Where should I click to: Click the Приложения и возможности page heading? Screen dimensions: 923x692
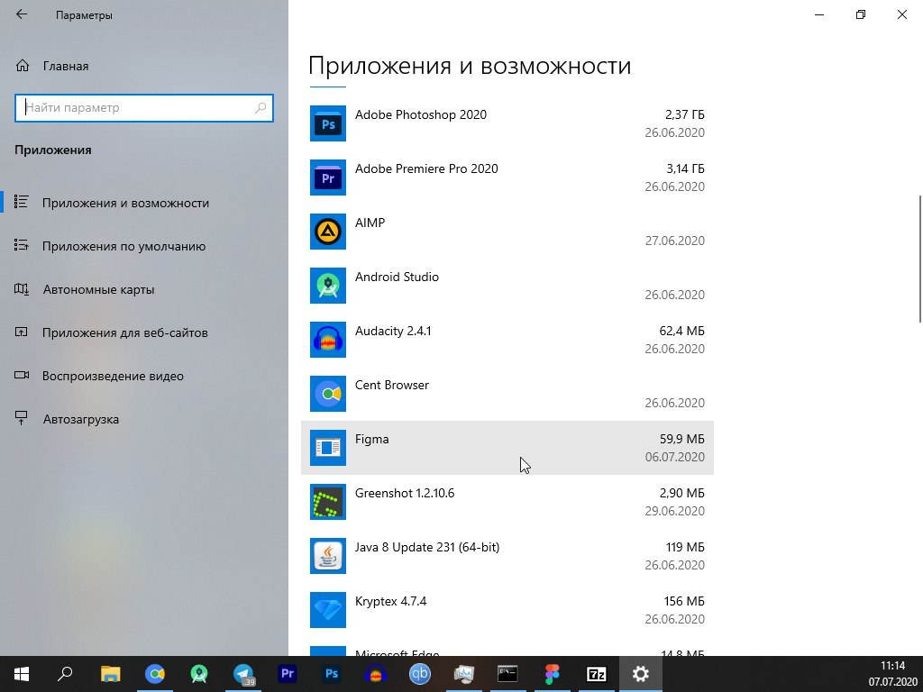(x=469, y=65)
